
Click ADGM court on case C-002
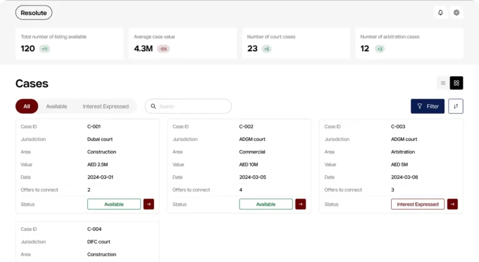[x=252, y=139]
